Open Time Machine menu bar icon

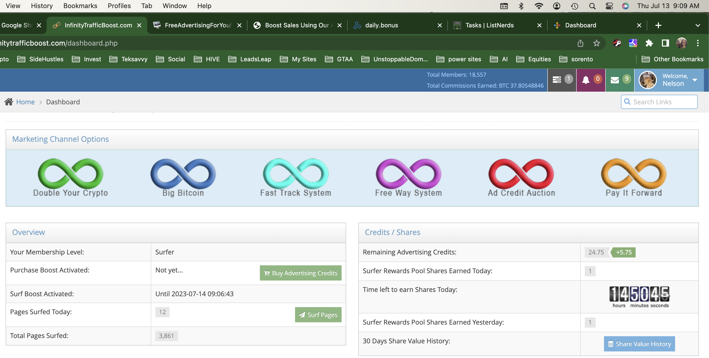(x=574, y=6)
